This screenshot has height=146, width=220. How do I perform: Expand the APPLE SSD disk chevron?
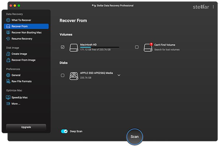coord(119,75)
